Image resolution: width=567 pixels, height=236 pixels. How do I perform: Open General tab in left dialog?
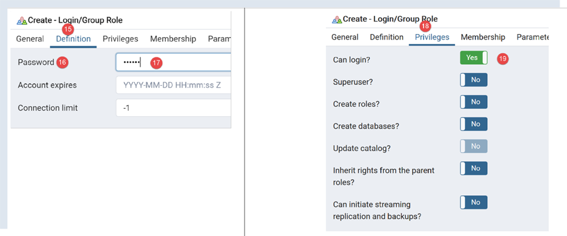pos(30,39)
